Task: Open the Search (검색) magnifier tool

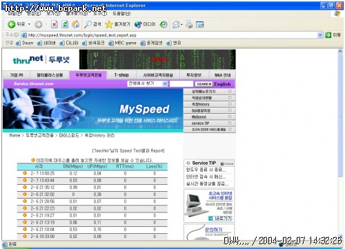Action: 92,24
